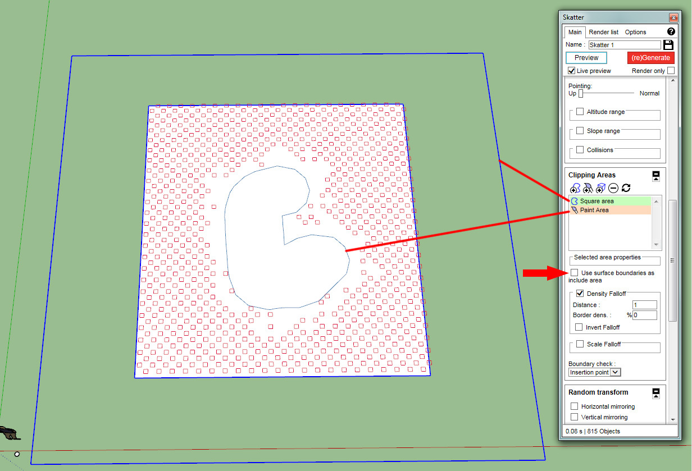Refresh the clipping areas list

click(626, 189)
